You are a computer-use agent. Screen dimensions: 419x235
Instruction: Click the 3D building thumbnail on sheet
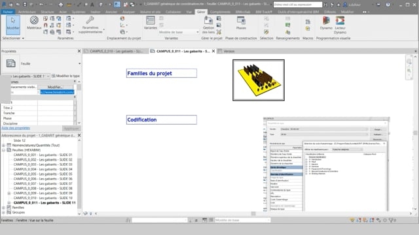point(259,80)
